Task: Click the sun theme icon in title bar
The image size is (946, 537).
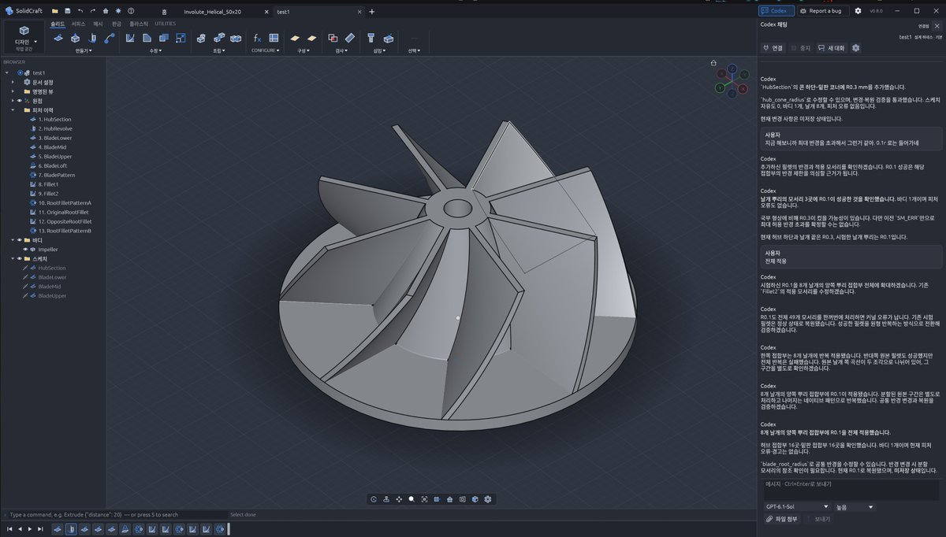Action: coord(117,12)
